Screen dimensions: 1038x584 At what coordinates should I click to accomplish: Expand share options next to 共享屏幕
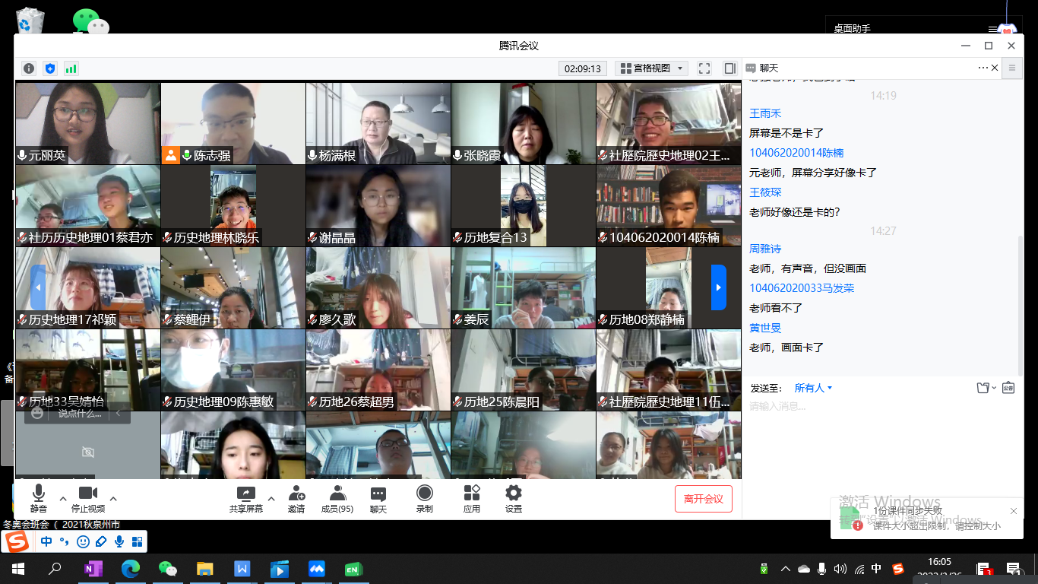[x=271, y=500]
